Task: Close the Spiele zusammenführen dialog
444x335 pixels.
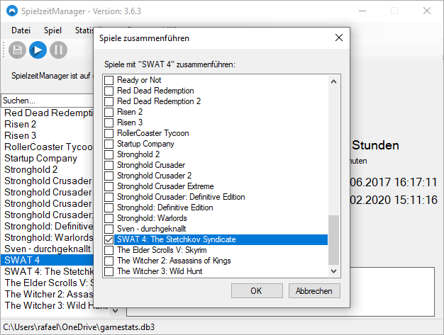Action: point(340,38)
